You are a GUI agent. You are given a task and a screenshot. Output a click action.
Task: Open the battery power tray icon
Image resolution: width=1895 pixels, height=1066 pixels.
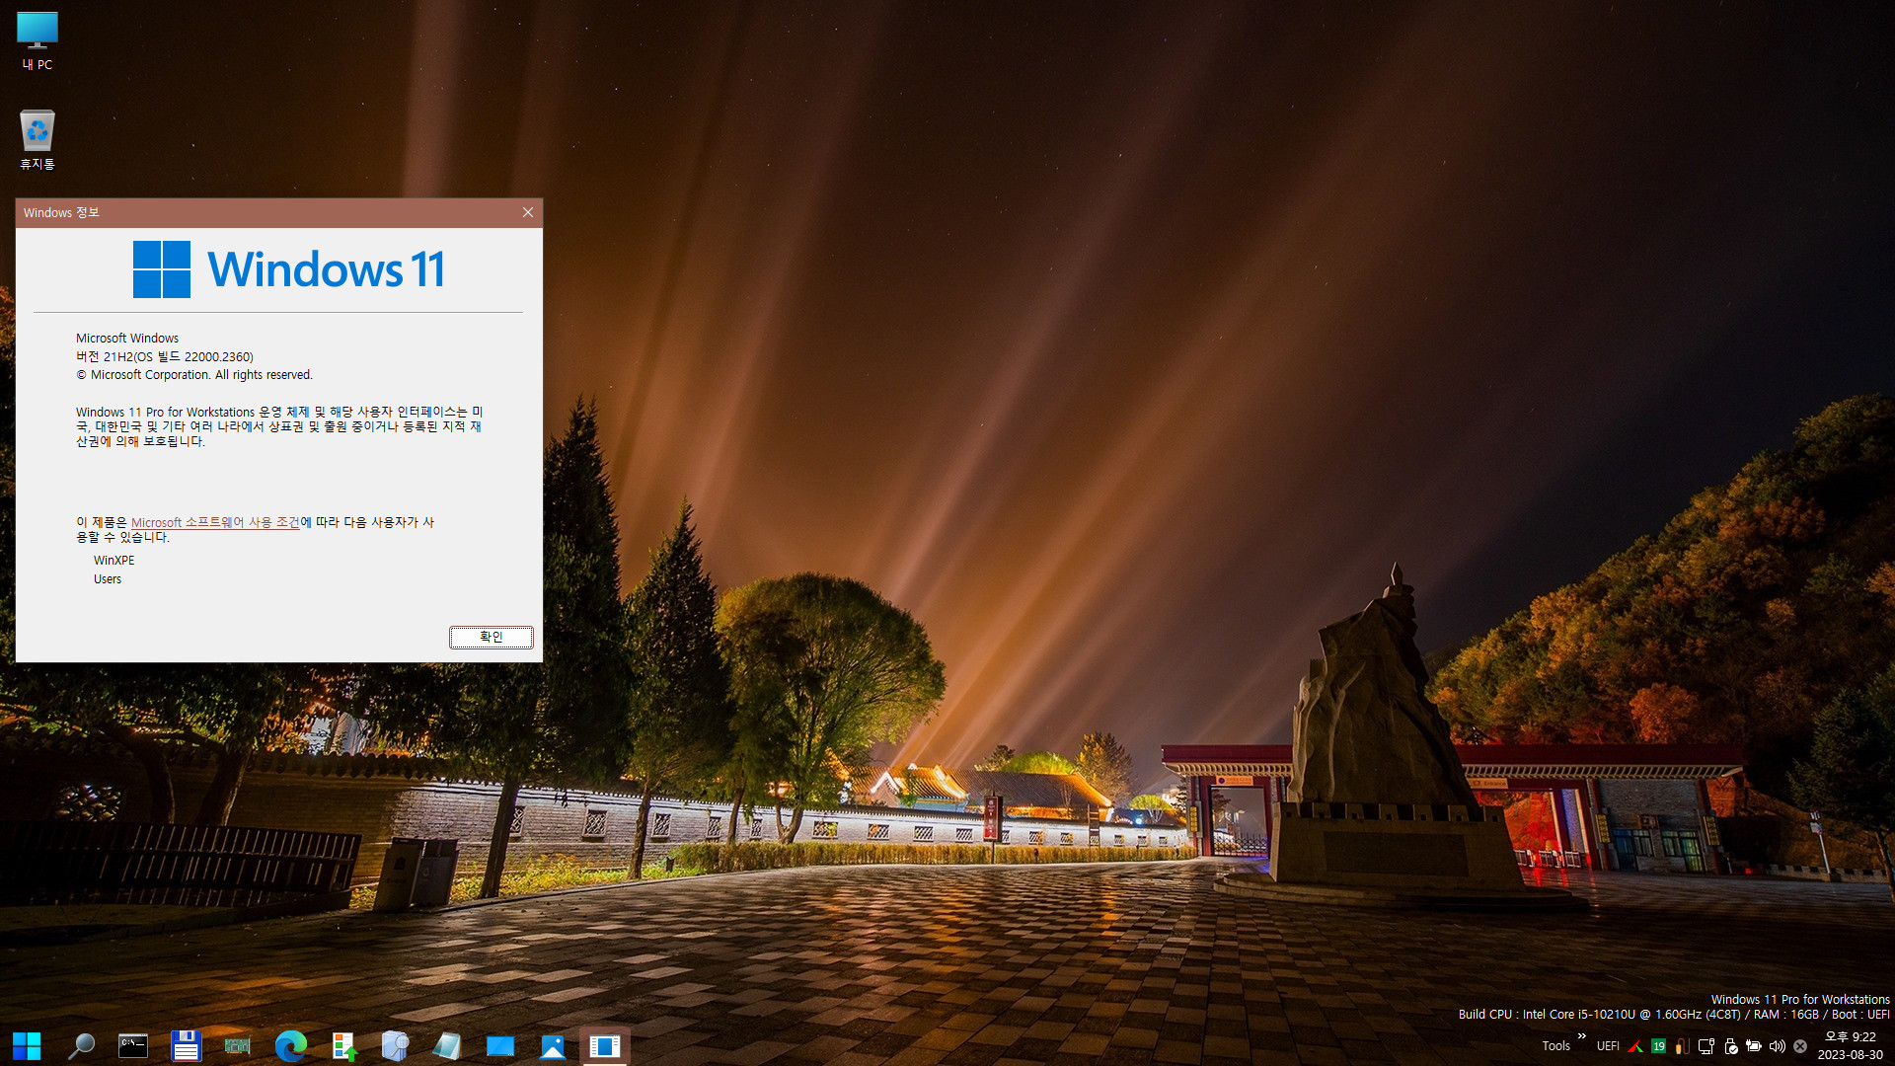coord(1754,1046)
